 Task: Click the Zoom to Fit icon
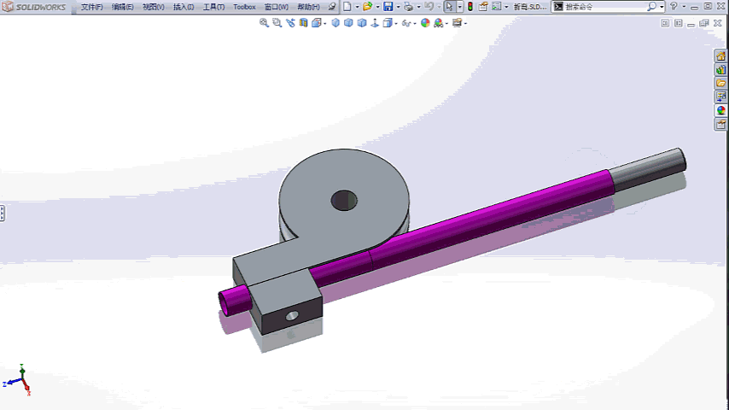264,23
